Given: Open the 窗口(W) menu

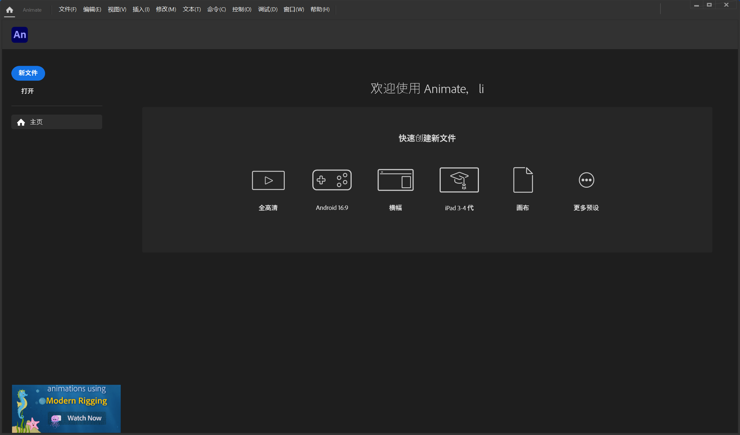Looking at the screenshot, I should tap(294, 9).
